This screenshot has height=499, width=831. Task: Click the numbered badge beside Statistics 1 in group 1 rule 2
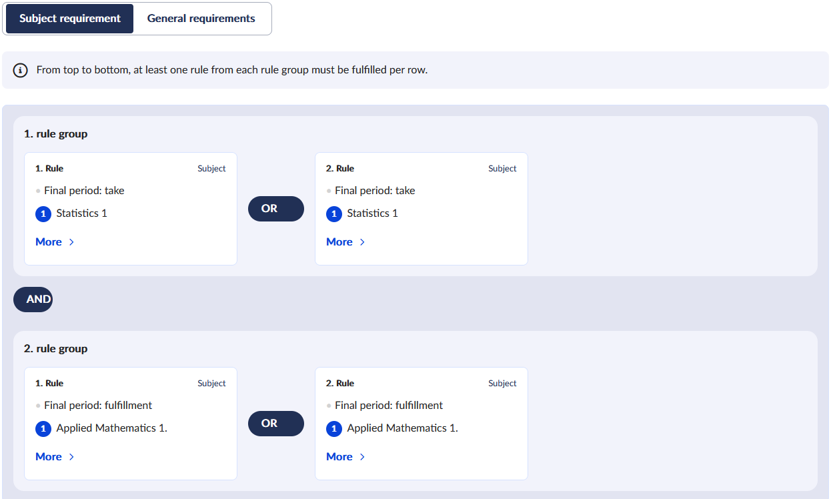click(334, 214)
